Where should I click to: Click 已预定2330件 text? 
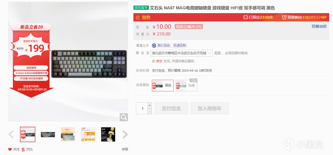point(261,17)
